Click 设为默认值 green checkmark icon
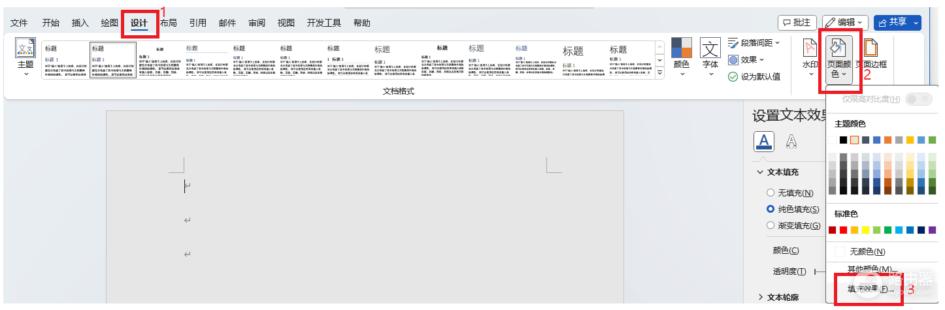The image size is (945, 310). [x=733, y=76]
